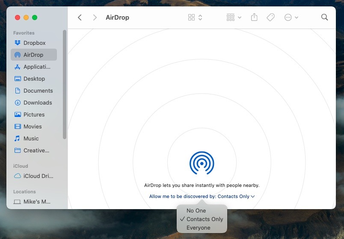Click 'Allow me to be discovered by' link
The image size is (344, 239).
tap(202, 196)
